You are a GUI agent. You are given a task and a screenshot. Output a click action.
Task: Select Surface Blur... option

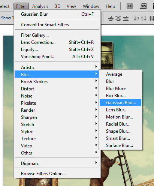coord(120,145)
